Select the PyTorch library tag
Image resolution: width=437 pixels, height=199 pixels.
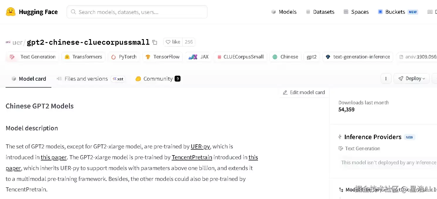[x=124, y=57]
